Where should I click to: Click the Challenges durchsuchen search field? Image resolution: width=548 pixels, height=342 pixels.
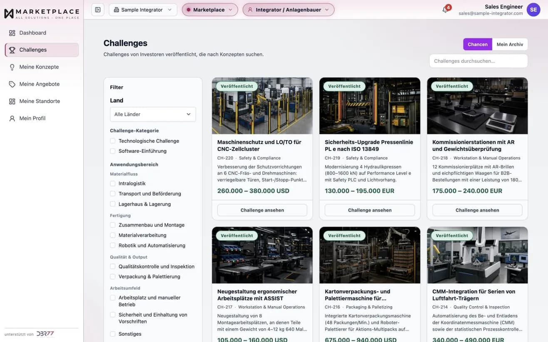[x=478, y=61]
